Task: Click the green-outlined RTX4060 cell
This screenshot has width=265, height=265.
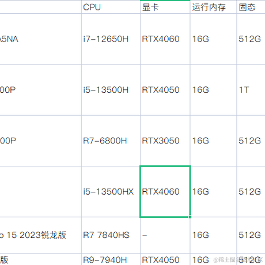Action: point(165,192)
